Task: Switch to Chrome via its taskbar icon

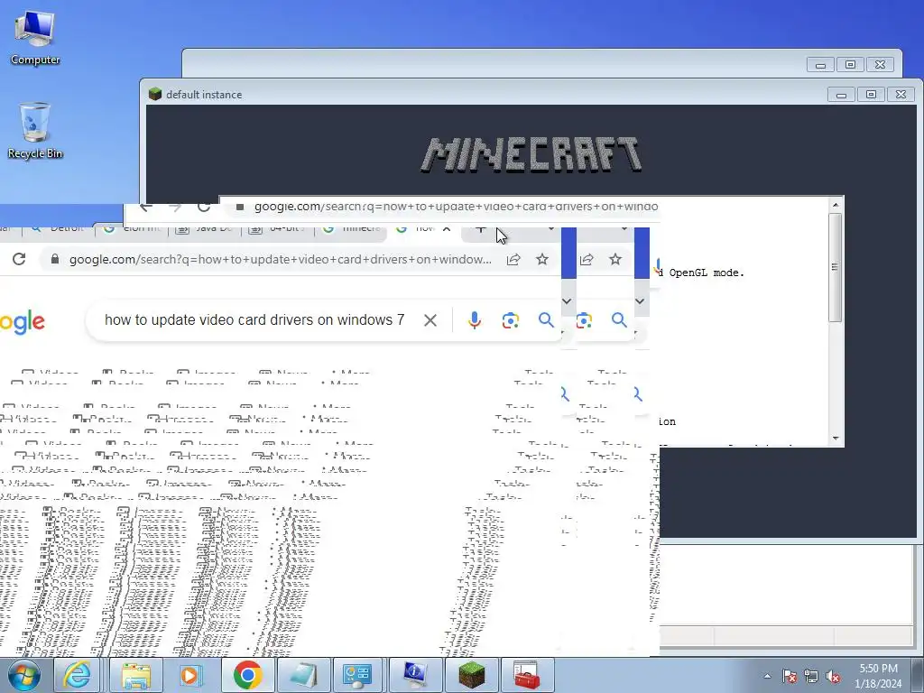Action: [247, 675]
